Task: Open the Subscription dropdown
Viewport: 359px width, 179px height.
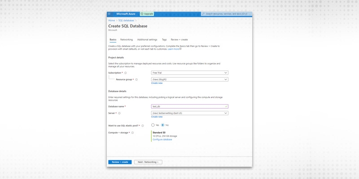Action: click(189, 72)
